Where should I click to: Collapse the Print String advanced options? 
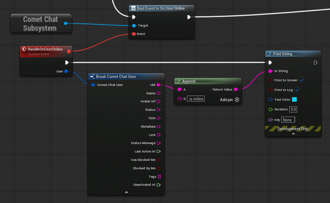(x=293, y=134)
